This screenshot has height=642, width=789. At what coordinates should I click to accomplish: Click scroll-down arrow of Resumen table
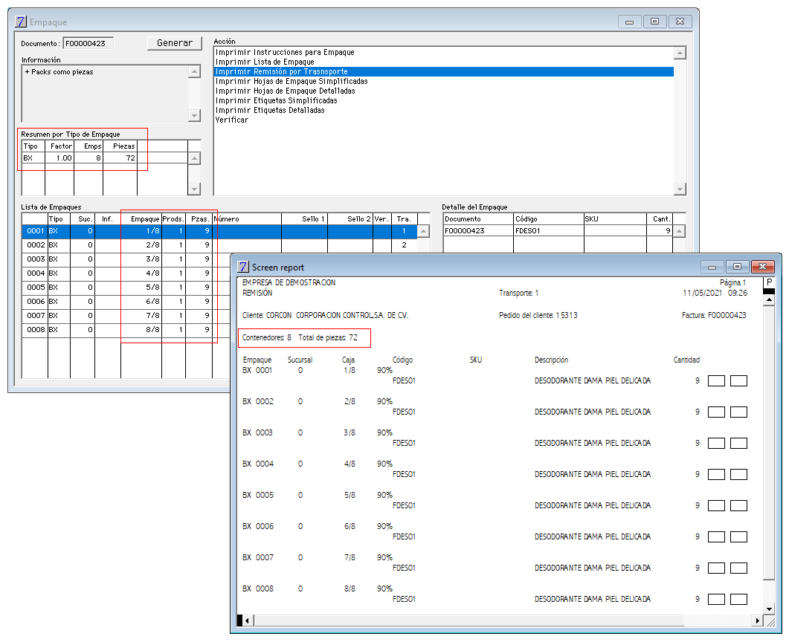pyautogui.click(x=194, y=189)
